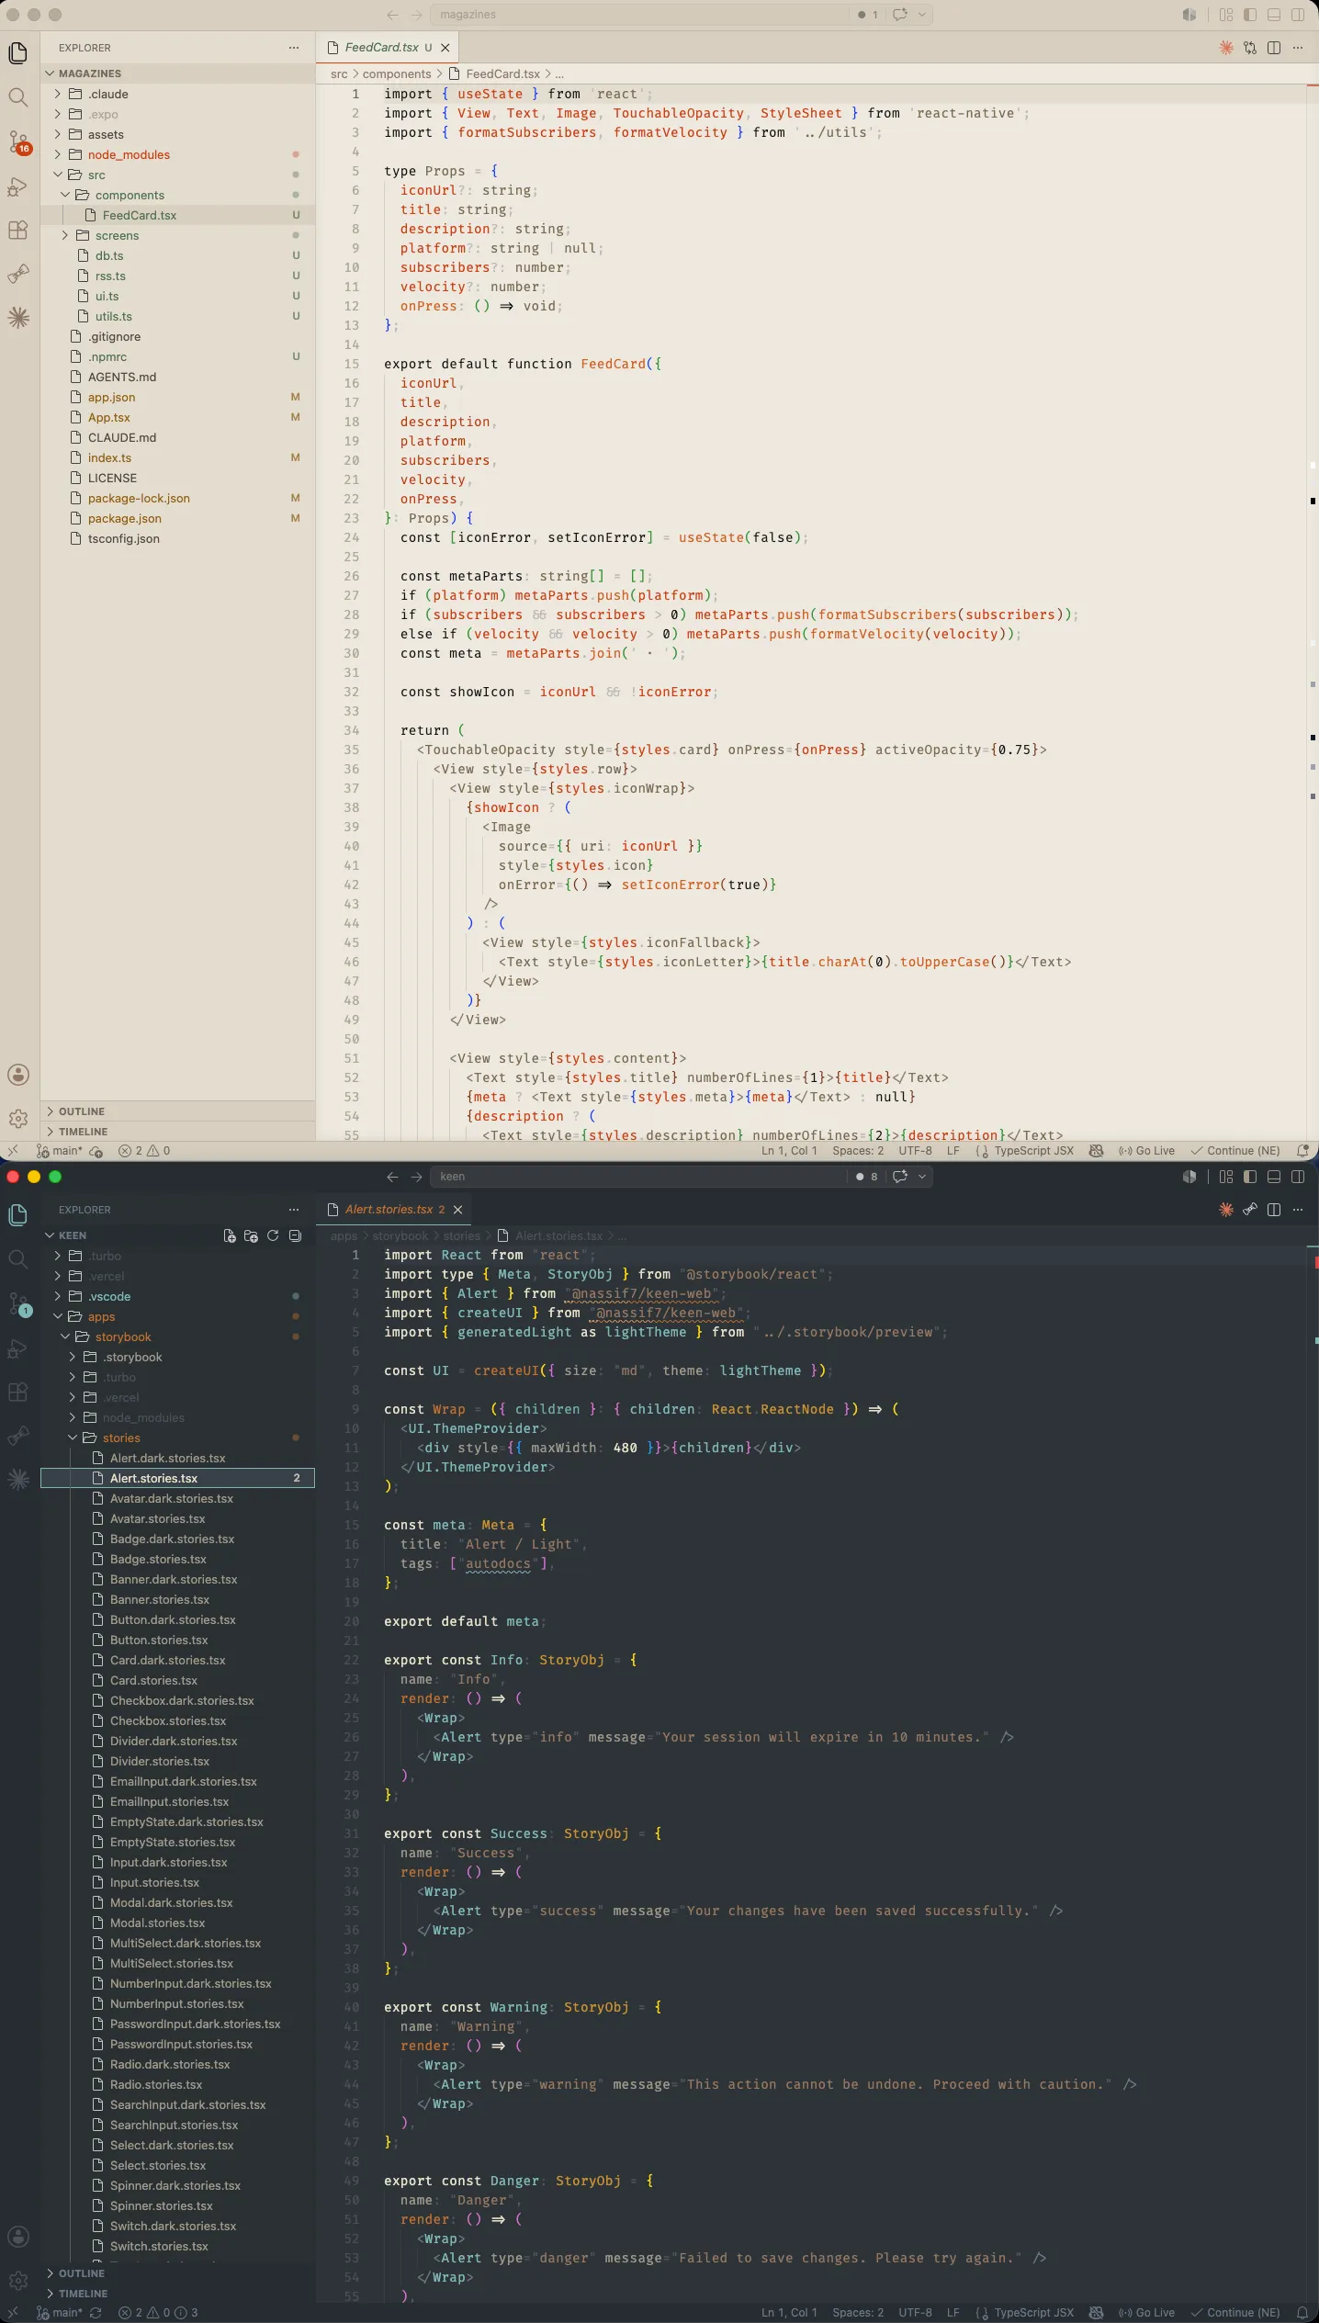
Task: Collapse all folders in KEEN explorer
Action: tap(295, 1235)
